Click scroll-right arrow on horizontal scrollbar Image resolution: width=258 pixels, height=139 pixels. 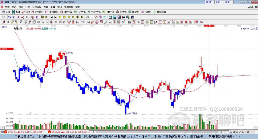click(x=222, y=132)
